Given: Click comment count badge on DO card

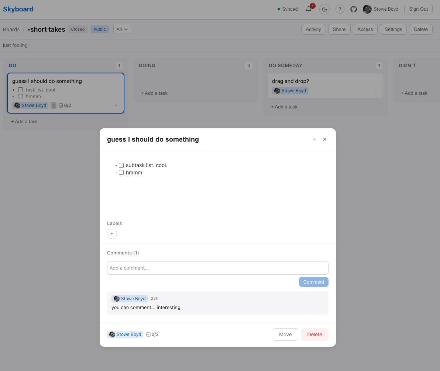Looking at the screenshot, I should (x=54, y=105).
